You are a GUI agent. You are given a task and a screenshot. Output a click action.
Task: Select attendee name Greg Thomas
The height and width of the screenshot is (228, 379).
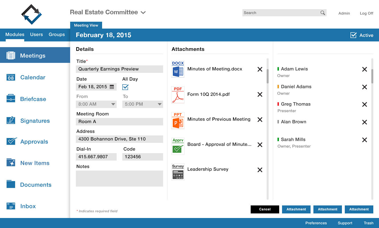click(296, 104)
